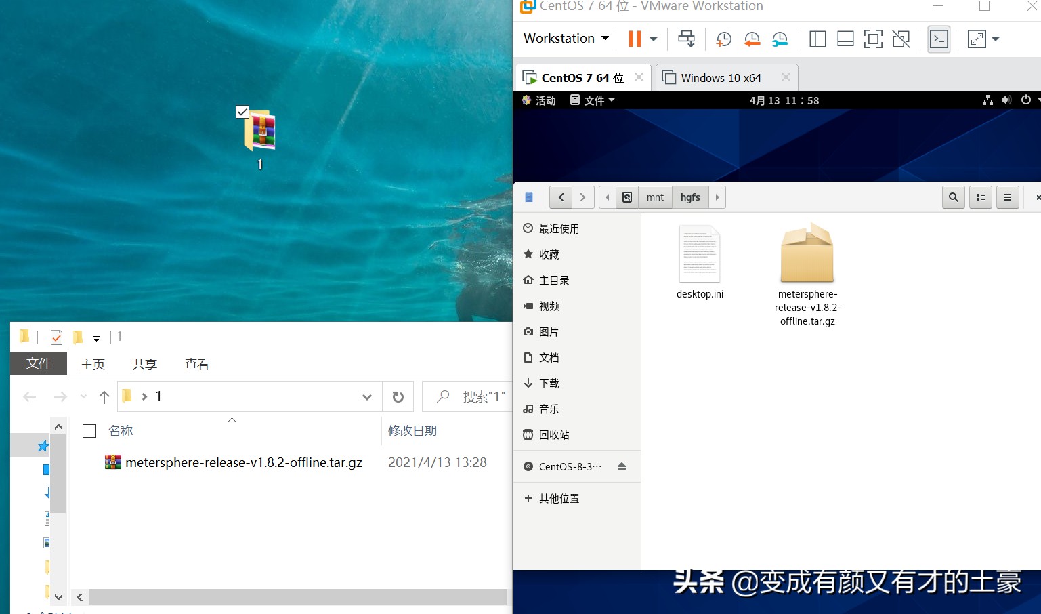Close the CentOS 7 64 位 tab

point(639,77)
